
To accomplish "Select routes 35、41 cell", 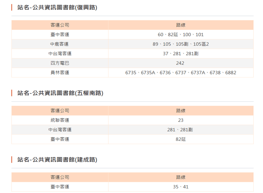I will [x=181, y=187].
